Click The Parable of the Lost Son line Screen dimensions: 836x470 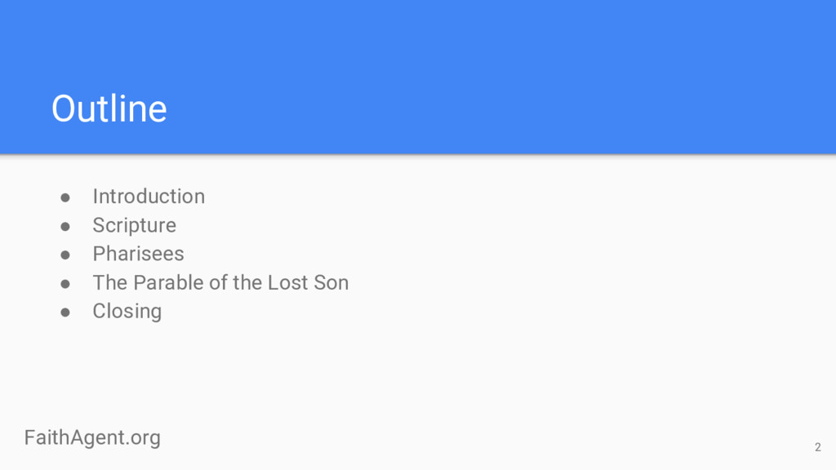(220, 282)
